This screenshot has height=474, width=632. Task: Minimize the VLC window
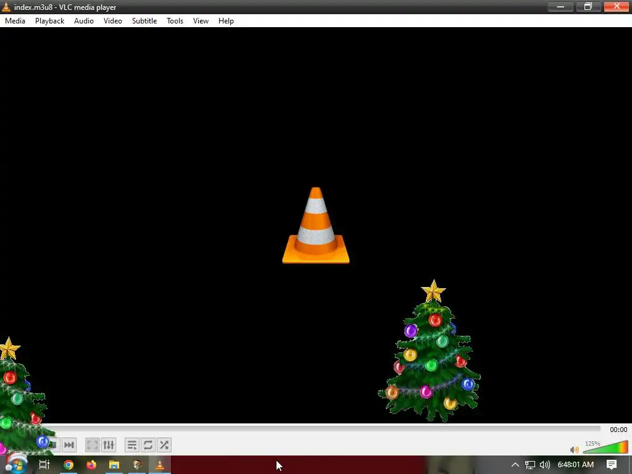(x=560, y=6)
